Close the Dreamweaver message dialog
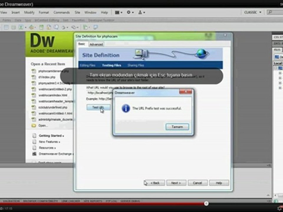Viewport: 283px width, 212px height. pos(185,92)
